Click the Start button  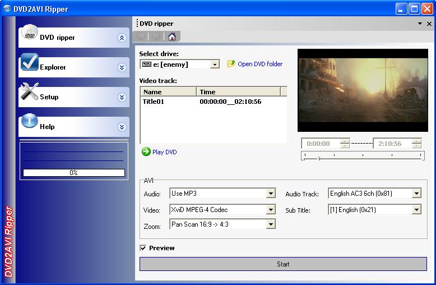[x=283, y=264]
